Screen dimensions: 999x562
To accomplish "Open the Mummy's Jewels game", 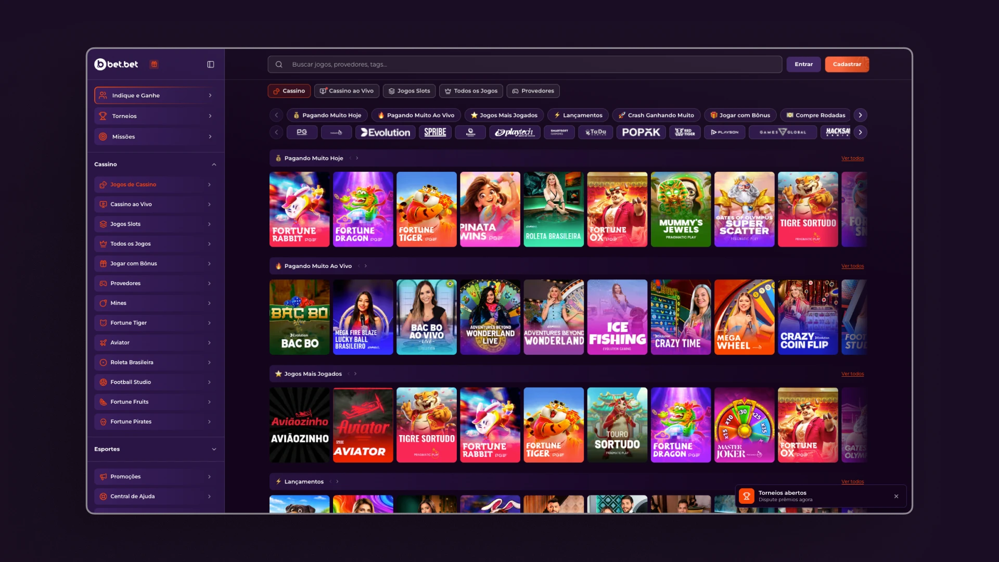I will click(x=681, y=209).
